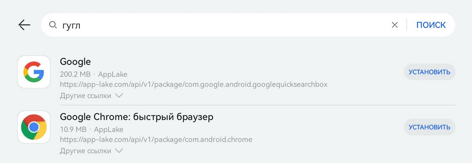Open the Google Chrome app icon

(34, 127)
